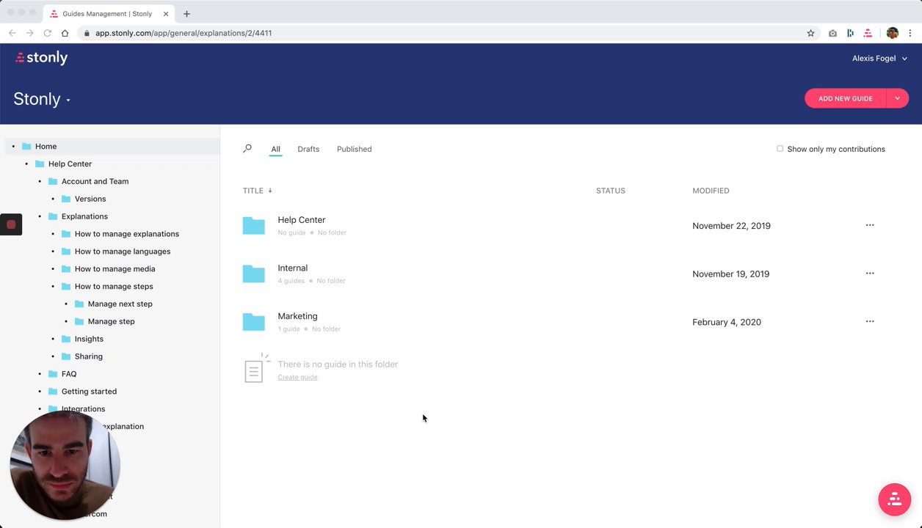Click the November 22, 2019 date
Image resolution: width=922 pixels, height=528 pixels.
(731, 226)
